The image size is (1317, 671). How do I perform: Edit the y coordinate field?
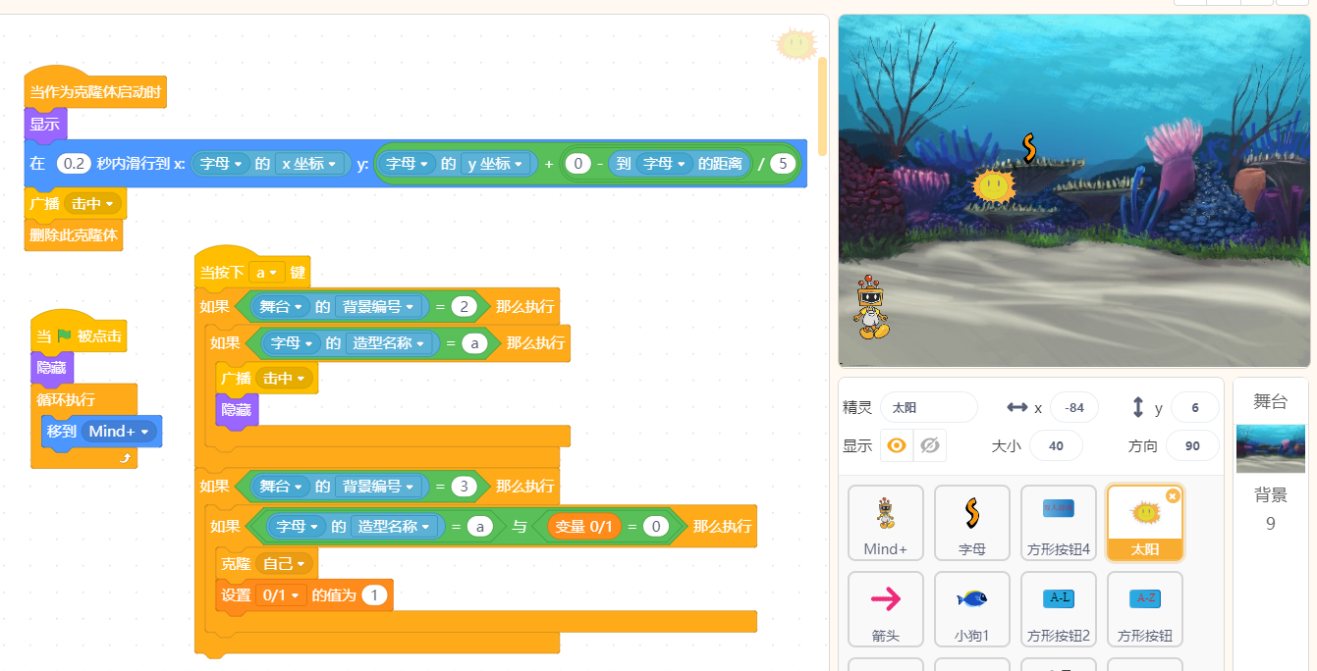coord(1195,407)
